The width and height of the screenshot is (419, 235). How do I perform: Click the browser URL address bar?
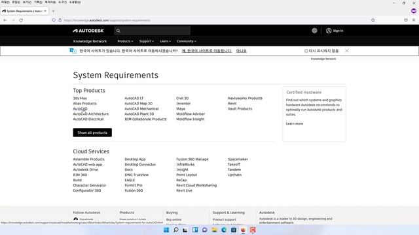214,20
